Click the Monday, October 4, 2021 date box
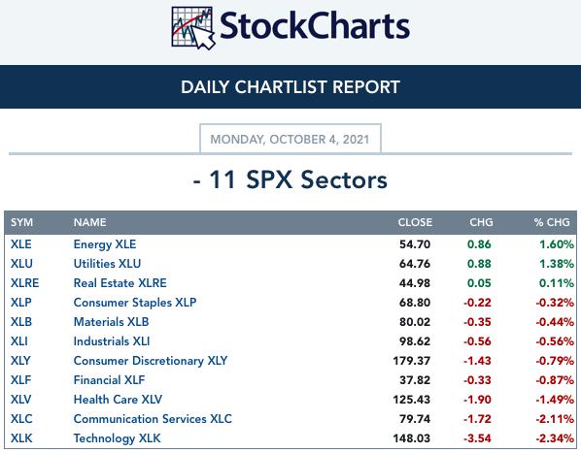Screen dimensions: 581x453 click(290, 140)
